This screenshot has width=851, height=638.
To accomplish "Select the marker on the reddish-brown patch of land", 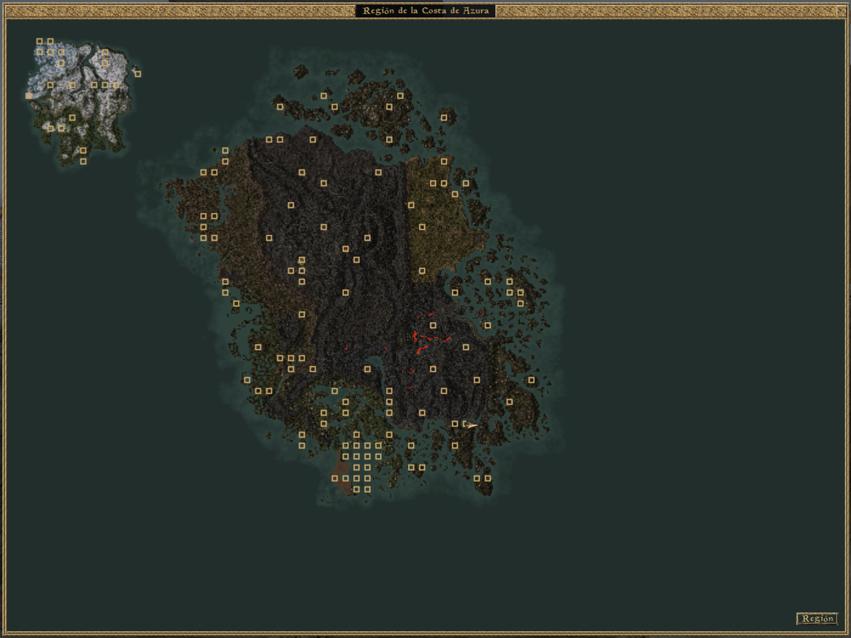I will 335,478.
